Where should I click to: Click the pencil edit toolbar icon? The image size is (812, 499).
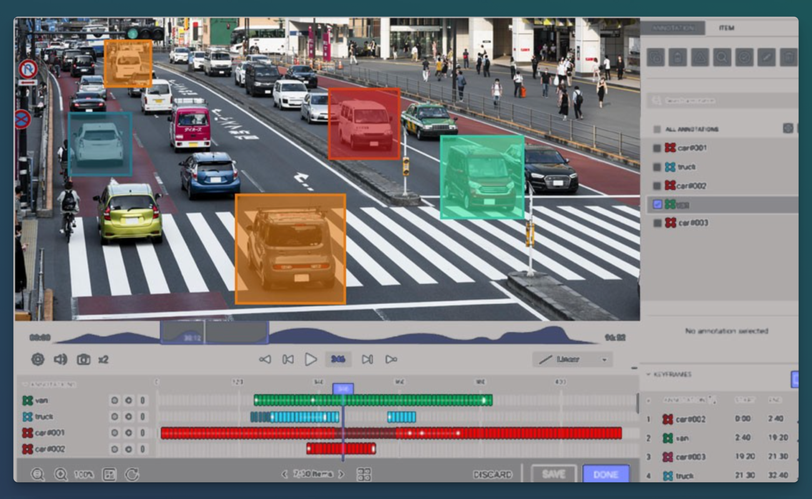[766, 57]
